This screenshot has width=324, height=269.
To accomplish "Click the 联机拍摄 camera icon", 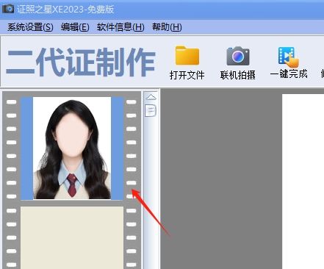I will tap(238, 56).
